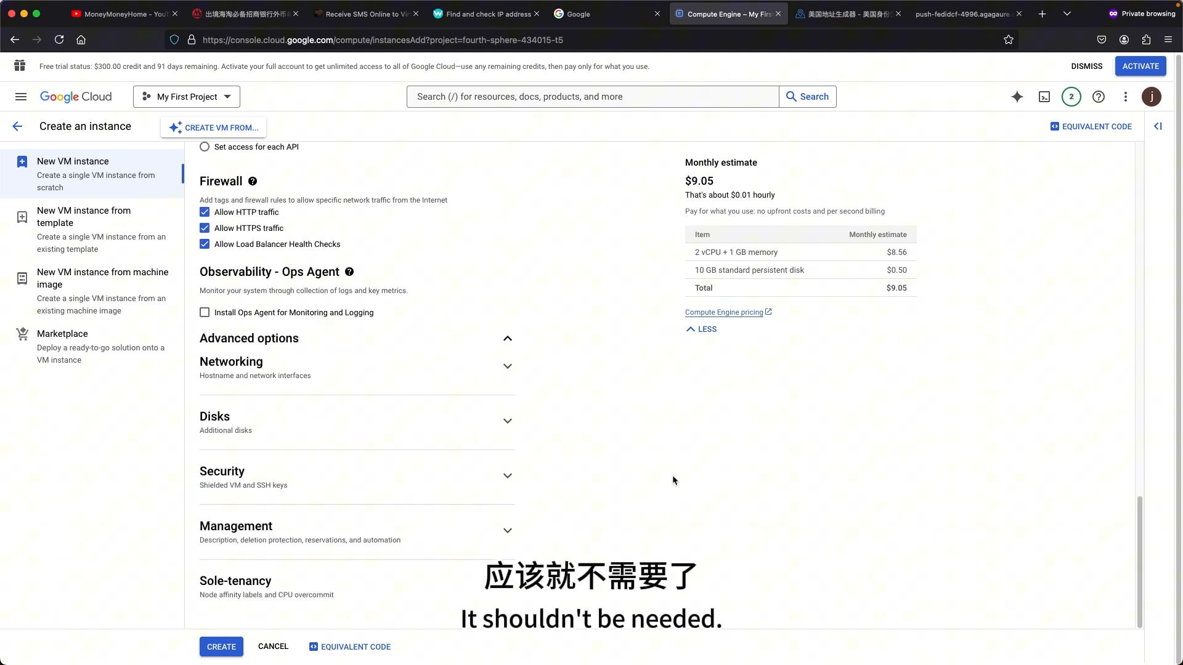Select Set access for each API radio
The width and height of the screenshot is (1183, 665).
click(205, 147)
